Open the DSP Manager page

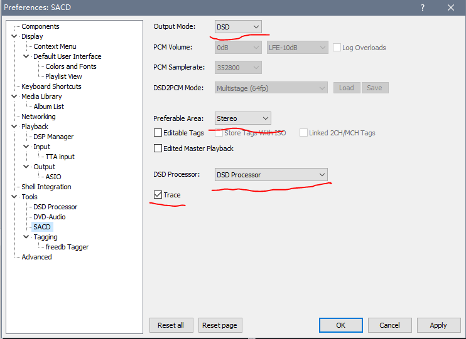tap(53, 137)
